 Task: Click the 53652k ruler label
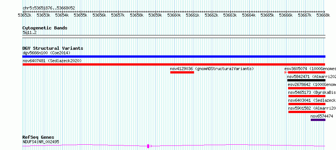pyautogui.click(x=25, y=15)
